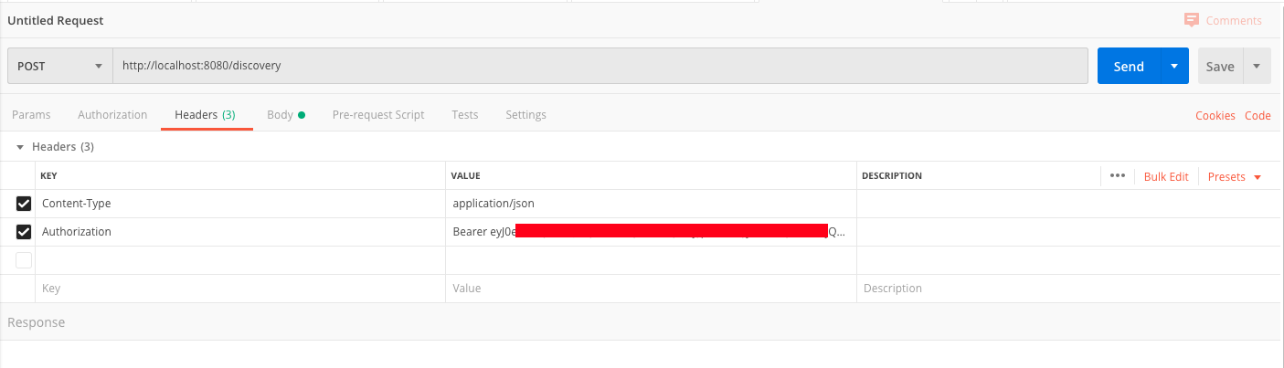This screenshot has height=368, width=1284.
Task: Click the Save button
Action: click(1220, 66)
